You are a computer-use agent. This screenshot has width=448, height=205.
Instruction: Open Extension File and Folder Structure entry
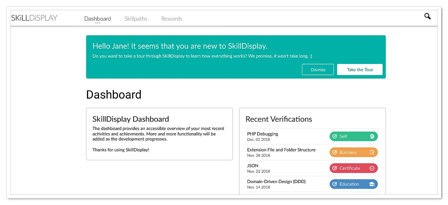click(281, 150)
